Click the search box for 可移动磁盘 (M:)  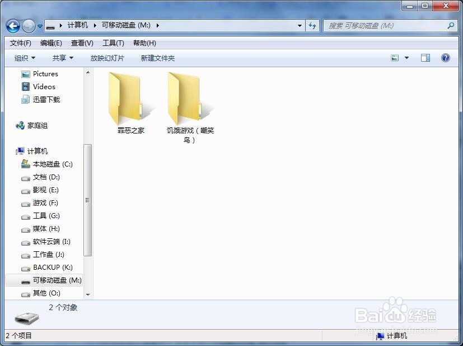(x=390, y=26)
